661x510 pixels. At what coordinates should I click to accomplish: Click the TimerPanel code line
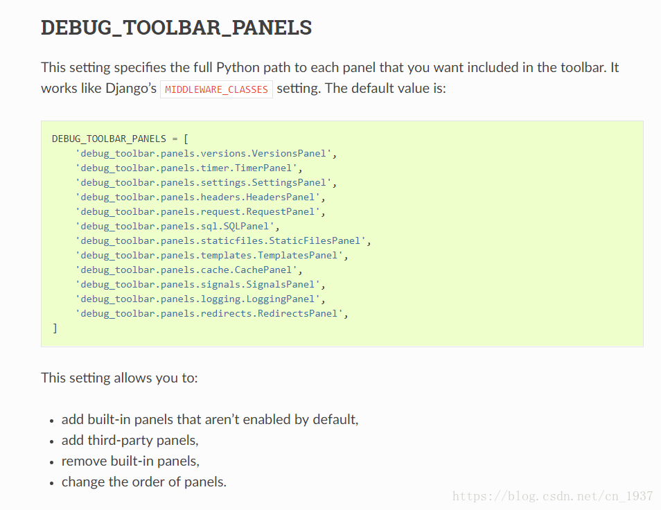(x=189, y=168)
